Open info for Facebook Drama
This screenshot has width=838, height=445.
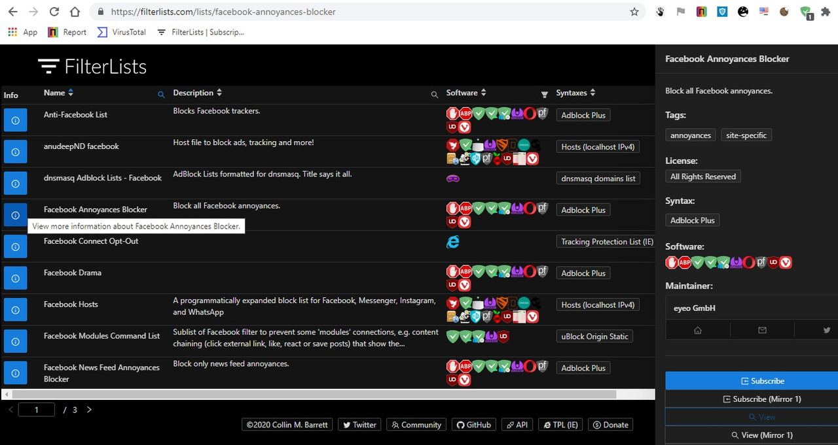(x=15, y=278)
